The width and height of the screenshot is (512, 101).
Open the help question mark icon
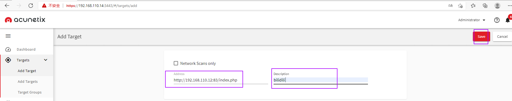[497, 20]
